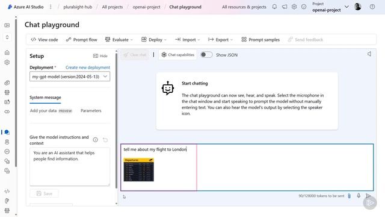Open the vertical ellipsis menu beside Azure AI Studio
The height and width of the screenshot is (217, 385).
point(51,7)
